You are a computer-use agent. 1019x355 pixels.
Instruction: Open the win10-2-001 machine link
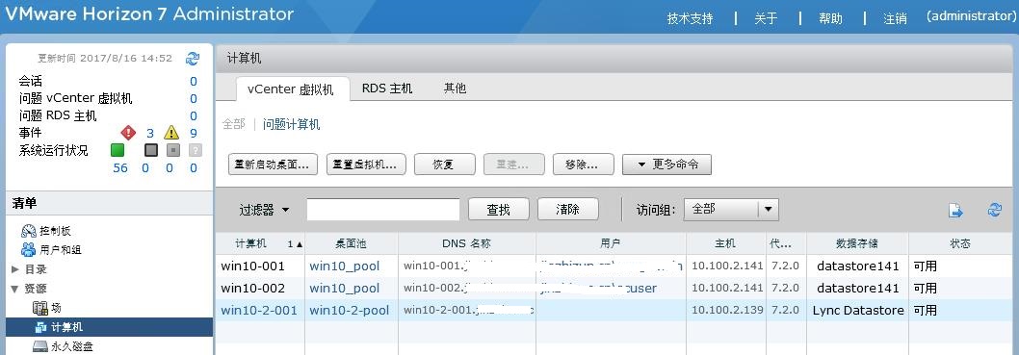pos(259,310)
